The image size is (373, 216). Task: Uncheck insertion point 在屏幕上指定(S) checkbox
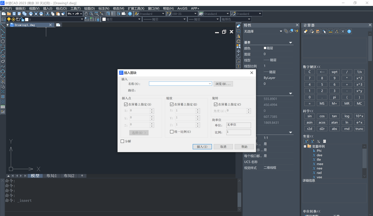126,104
